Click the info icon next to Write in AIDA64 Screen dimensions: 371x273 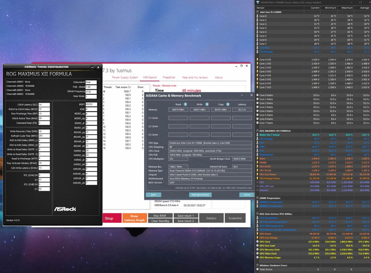click(x=207, y=104)
